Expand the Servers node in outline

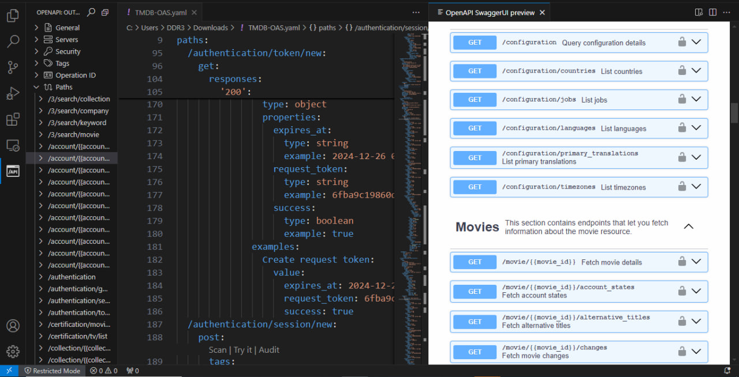coord(36,39)
